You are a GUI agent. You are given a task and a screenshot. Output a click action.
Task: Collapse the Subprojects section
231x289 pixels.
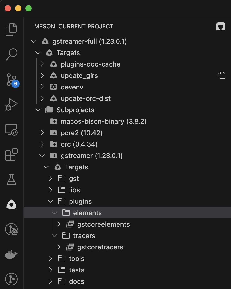pos(38,110)
